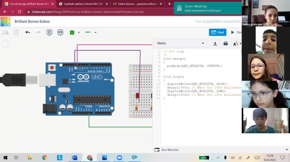Click the undo arrow in toolbar

tap(28, 32)
